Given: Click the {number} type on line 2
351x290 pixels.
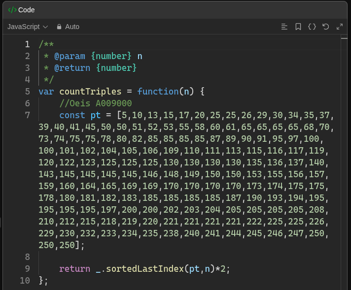Looking at the screenshot, I should click(111, 56).
